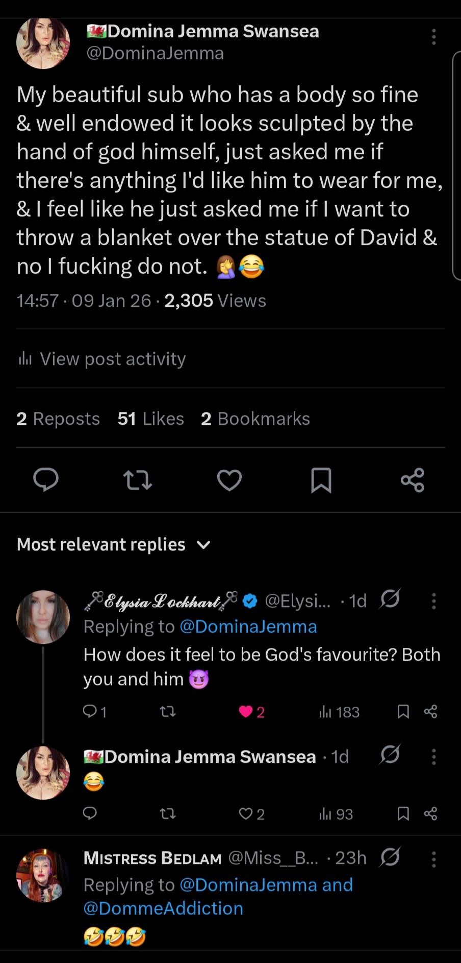The height and width of the screenshot is (963, 461).
Task: Bookmark Elysia Lockhart's reply
Action: pyautogui.click(x=403, y=712)
